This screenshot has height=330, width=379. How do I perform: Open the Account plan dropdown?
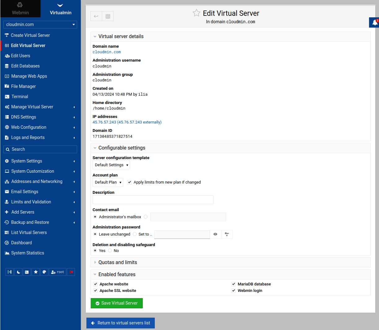[108, 182]
